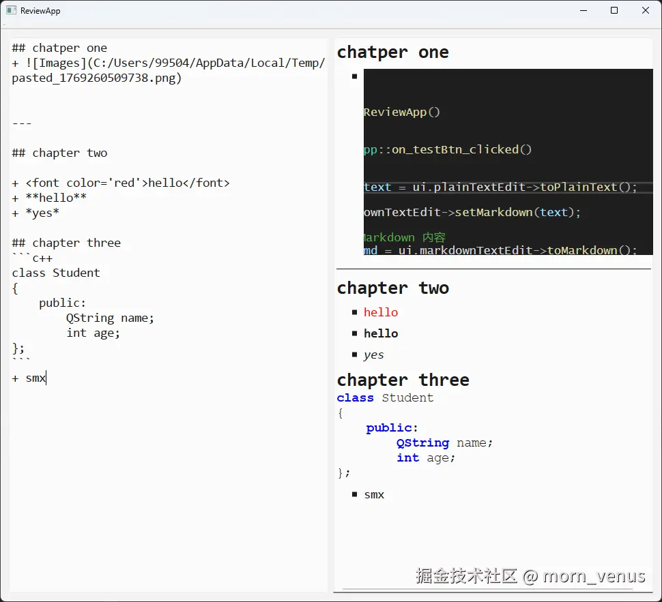The width and height of the screenshot is (662, 602).
Task: Click highlighted 'class' keyword in preview
Action: (x=355, y=398)
